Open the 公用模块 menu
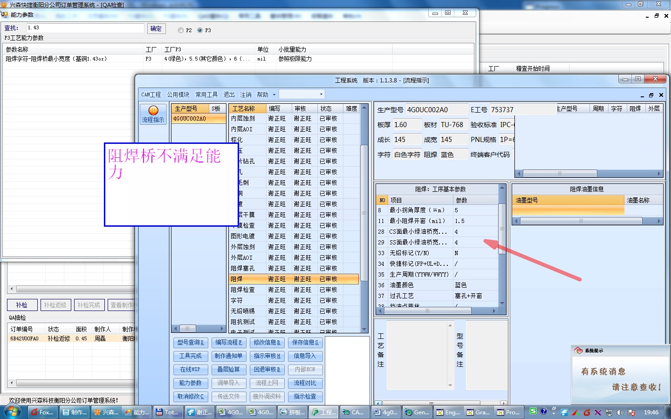This screenshot has height=419, width=671. click(x=178, y=95)
